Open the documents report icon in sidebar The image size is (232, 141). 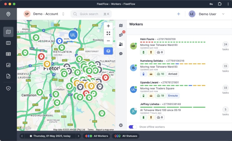click(8, 76)
